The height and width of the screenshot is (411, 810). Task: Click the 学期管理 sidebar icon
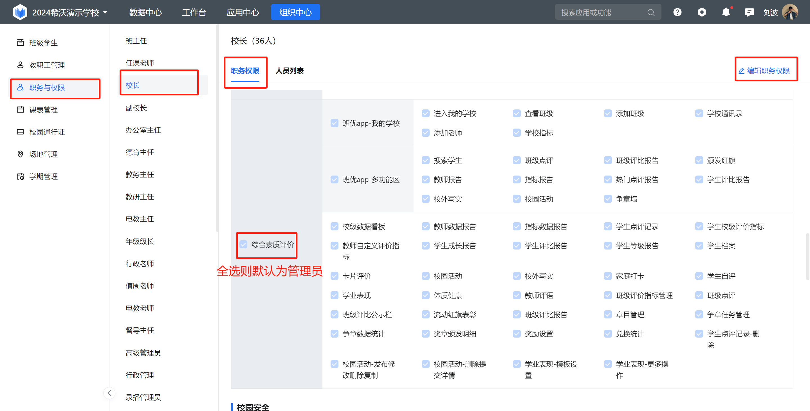tap(21, 176)
